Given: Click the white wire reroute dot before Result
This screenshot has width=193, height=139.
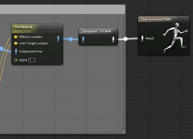Looking at the screenshot, I should [x=125, y=39].
